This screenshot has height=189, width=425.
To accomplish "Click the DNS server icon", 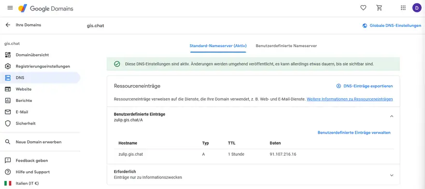I will click(x=8, y=78).
